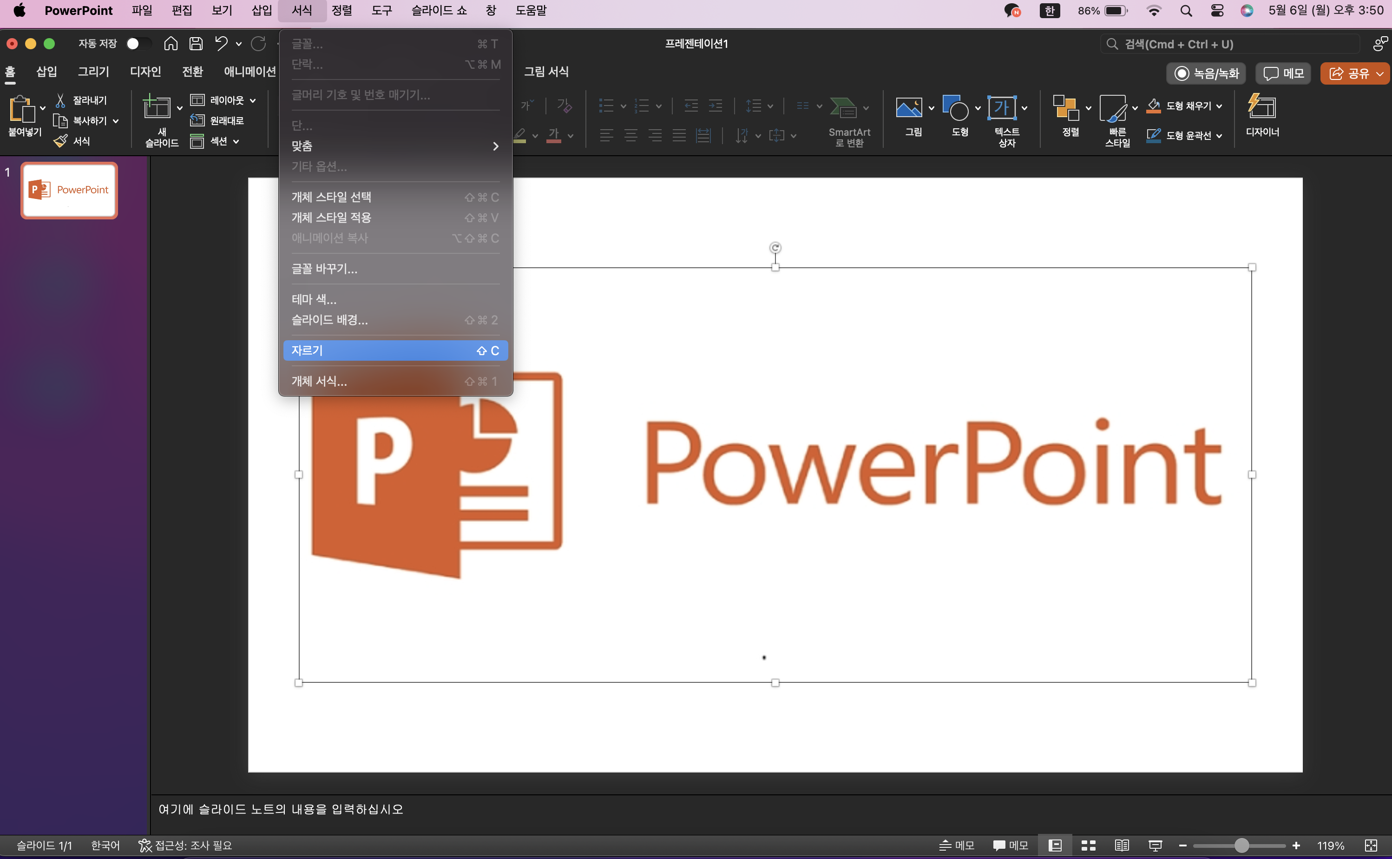Open the Section (섹션) dropdown

[215, 141]
